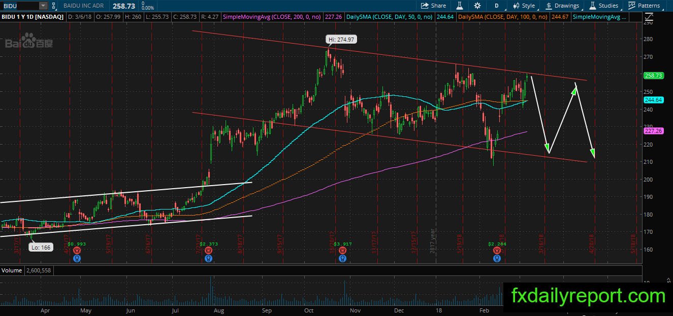The height and width of the screenshot is (316, 673).
Task: Select the DailySMA (CLOSE, DAY, 50) study label
Action: [389, 17]
